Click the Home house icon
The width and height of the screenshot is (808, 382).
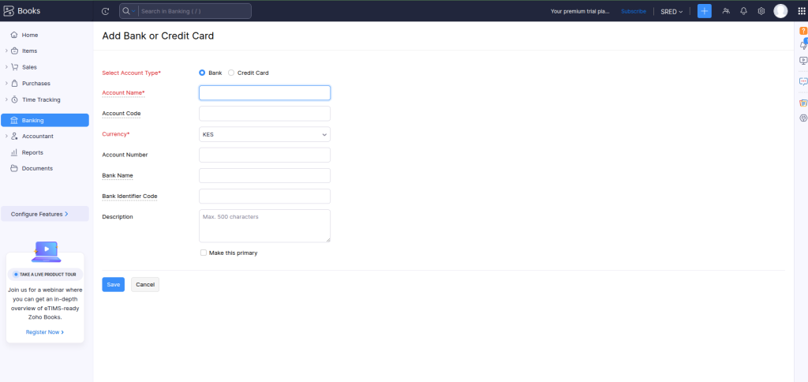tap(14, 35)
